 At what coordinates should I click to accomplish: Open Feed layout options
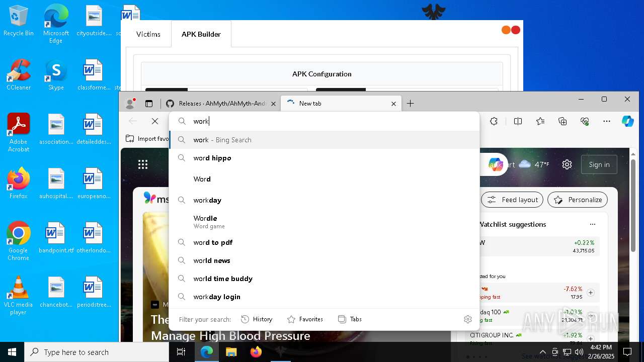click(x=512, y=200)
